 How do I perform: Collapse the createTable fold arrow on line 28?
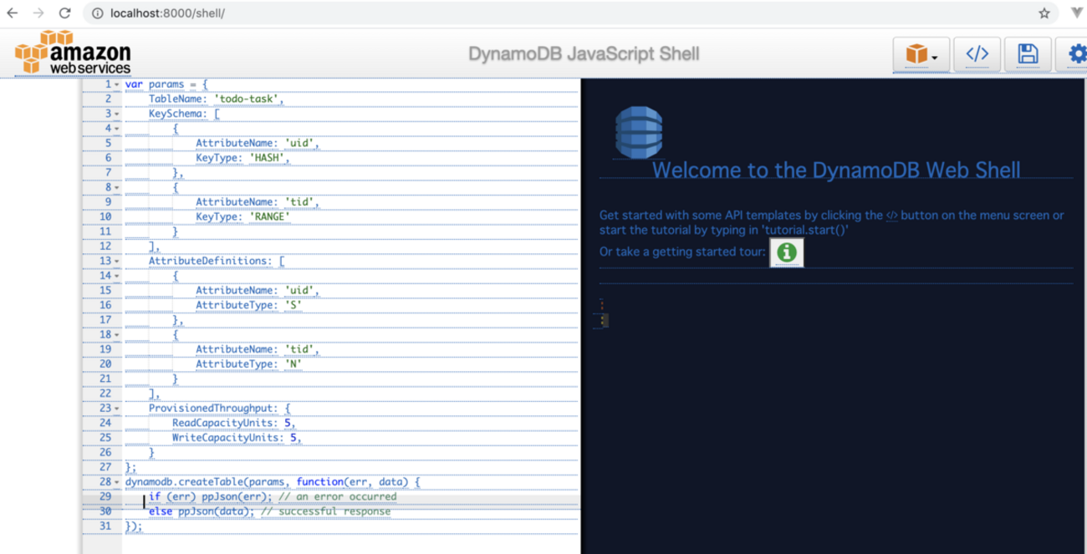[117, 481]
